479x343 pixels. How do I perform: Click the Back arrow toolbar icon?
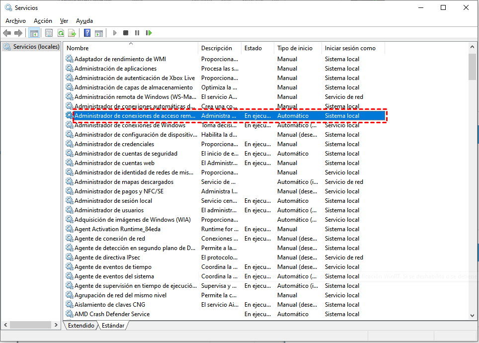point(7,33)
